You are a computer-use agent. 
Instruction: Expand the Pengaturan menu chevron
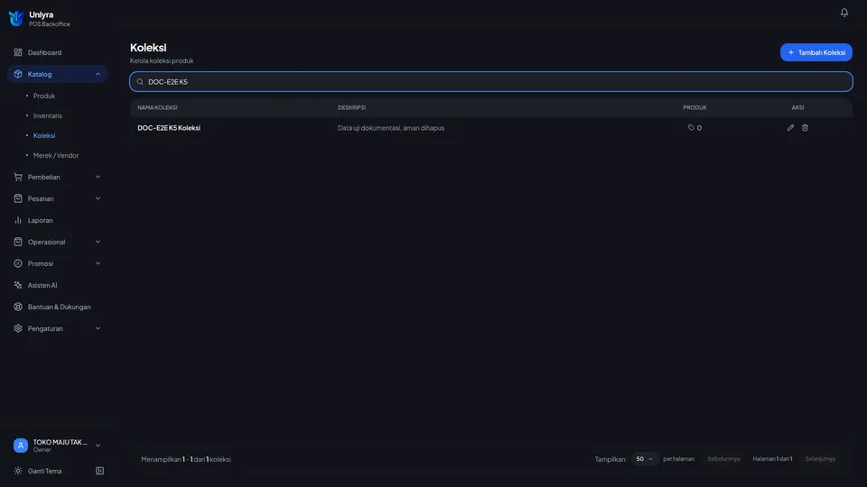(x=98, y=328)
